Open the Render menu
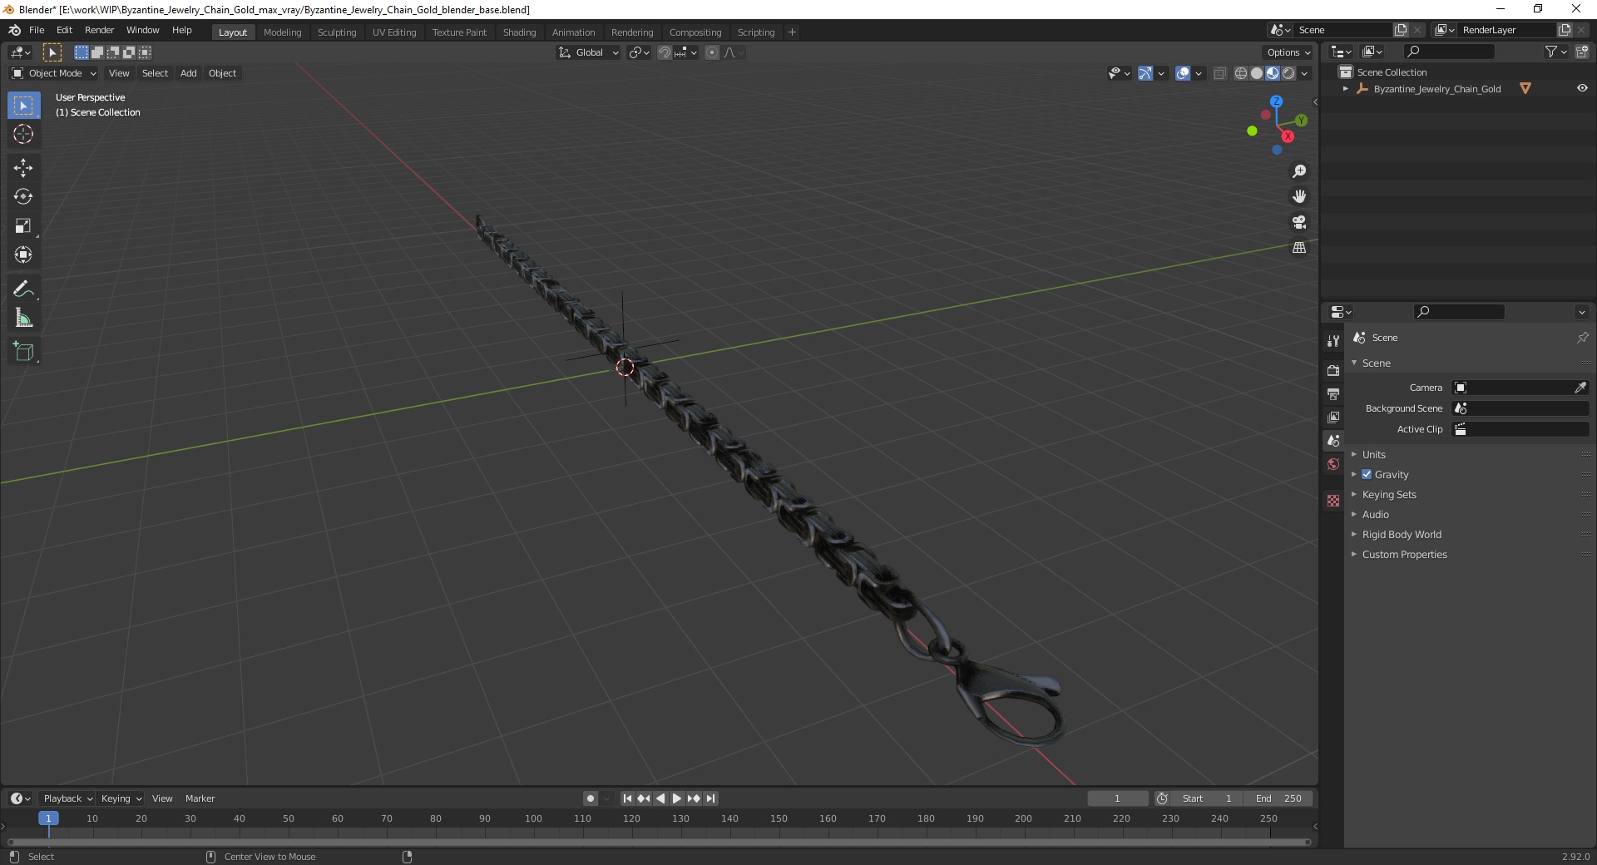This screenshot has height=865, width=1597. click(x=99, y=30)
